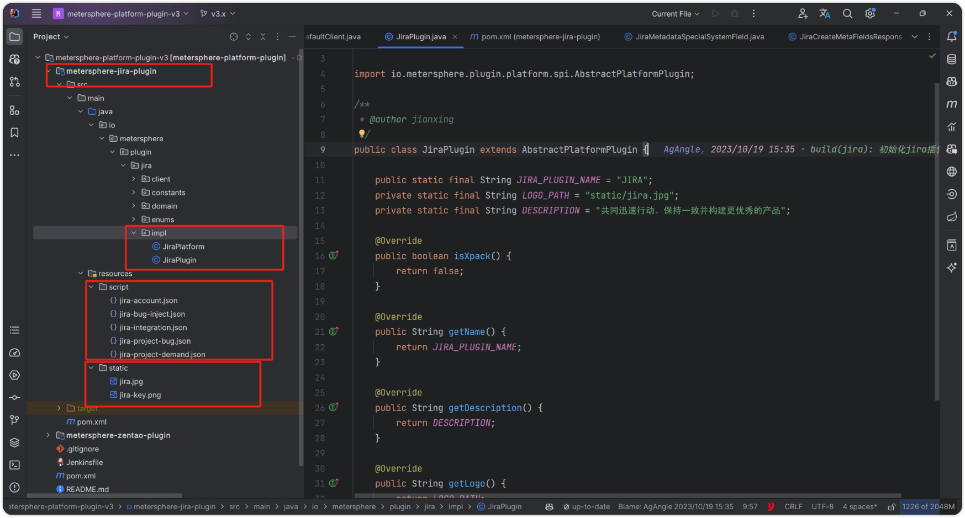Viewport: 965px width, 518px height.
Task: Collapse the script resources folder
Action: coord(91,287)
